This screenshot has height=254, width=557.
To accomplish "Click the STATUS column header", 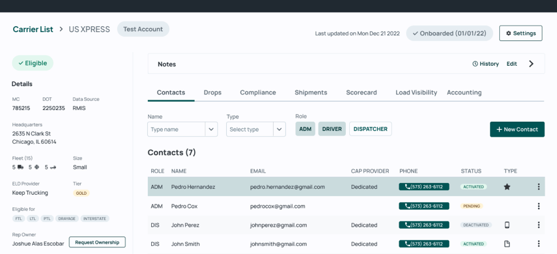I will click(471, 171).
